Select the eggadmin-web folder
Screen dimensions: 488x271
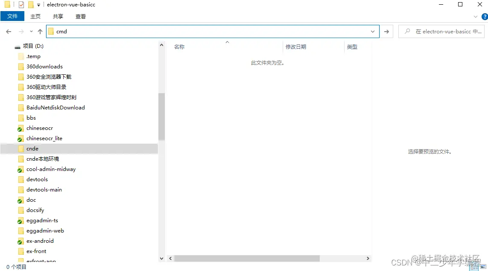45,231
